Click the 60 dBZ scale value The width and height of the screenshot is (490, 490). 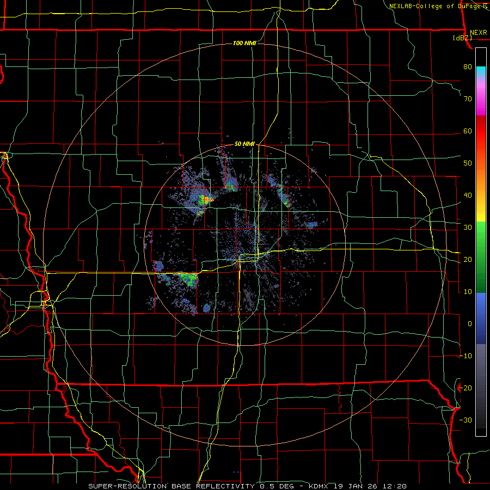point(468,131)
